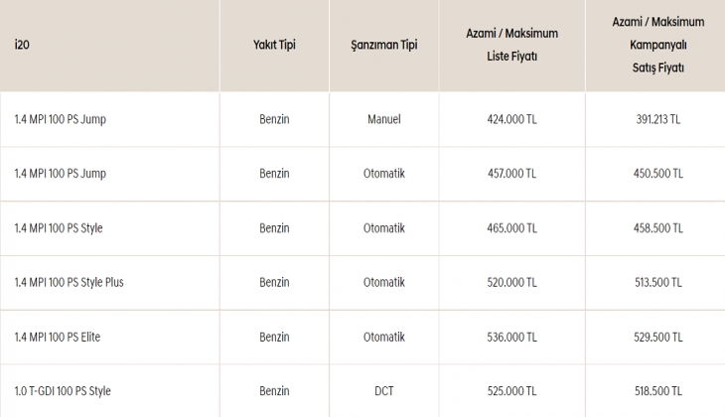Click the 520.000 TL list price

[511, 282]
